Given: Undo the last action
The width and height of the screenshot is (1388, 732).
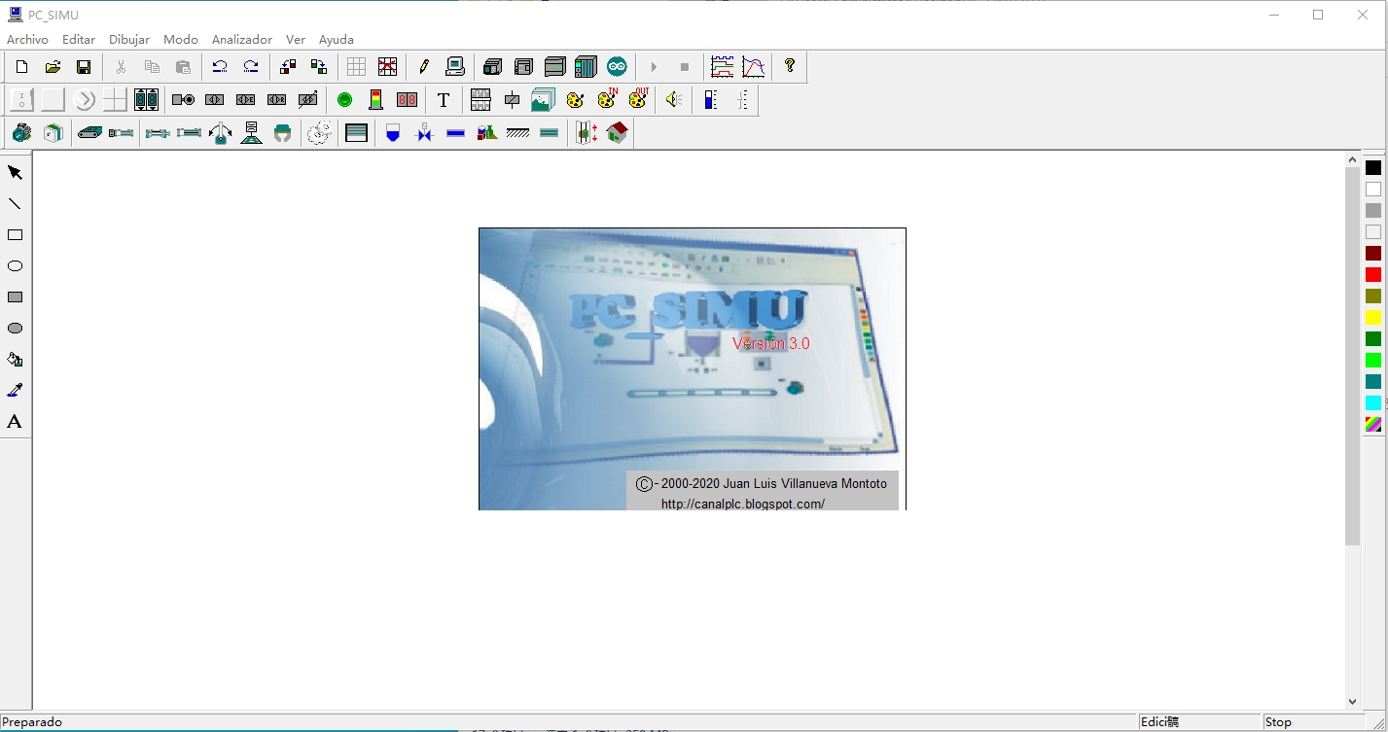Looking at the screenshot, I should pos(220,67).
